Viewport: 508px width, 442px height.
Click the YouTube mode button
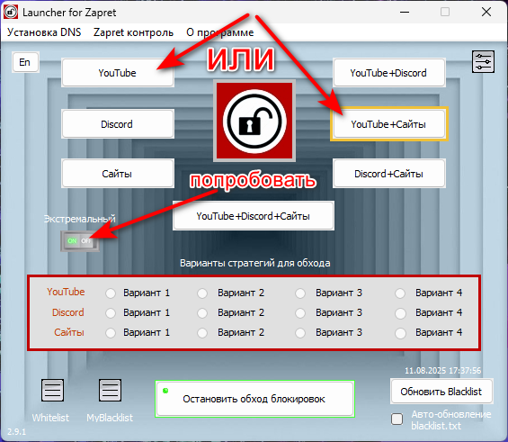tap(117, 73)
